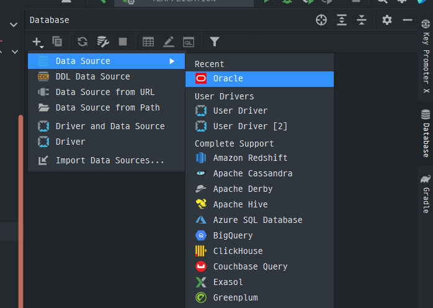The width and height of the screenshot is (433, 308).
Task: Select DDL Data Source menu item
Action: coord(106,76)
